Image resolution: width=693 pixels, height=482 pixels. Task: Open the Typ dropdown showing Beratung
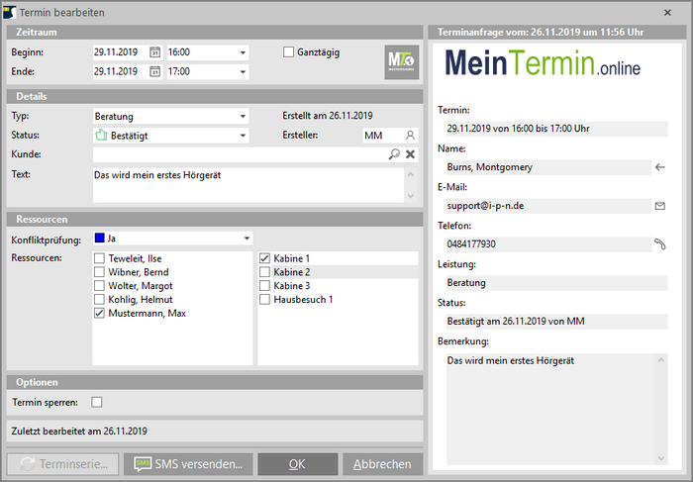pyautogui.click(x=243, y=116)
